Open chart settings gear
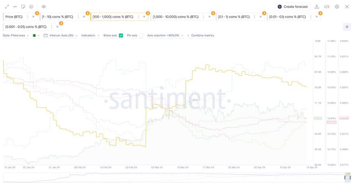This screenshot has width=355, height=186. pos(337,7)
